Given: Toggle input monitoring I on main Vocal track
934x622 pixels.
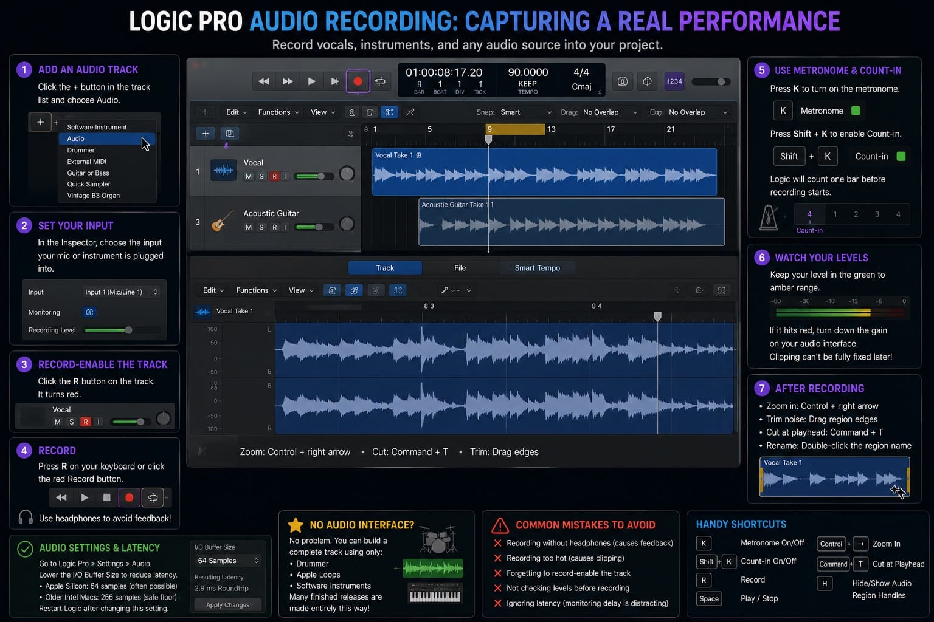Looking at the screenshot, I should click(285, 176).
